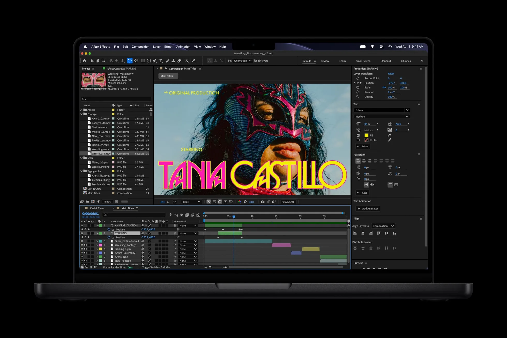Select the Clone Stamp tool
Image resolution: width=507 pixels, height=338 pixels.
point(173,61)
